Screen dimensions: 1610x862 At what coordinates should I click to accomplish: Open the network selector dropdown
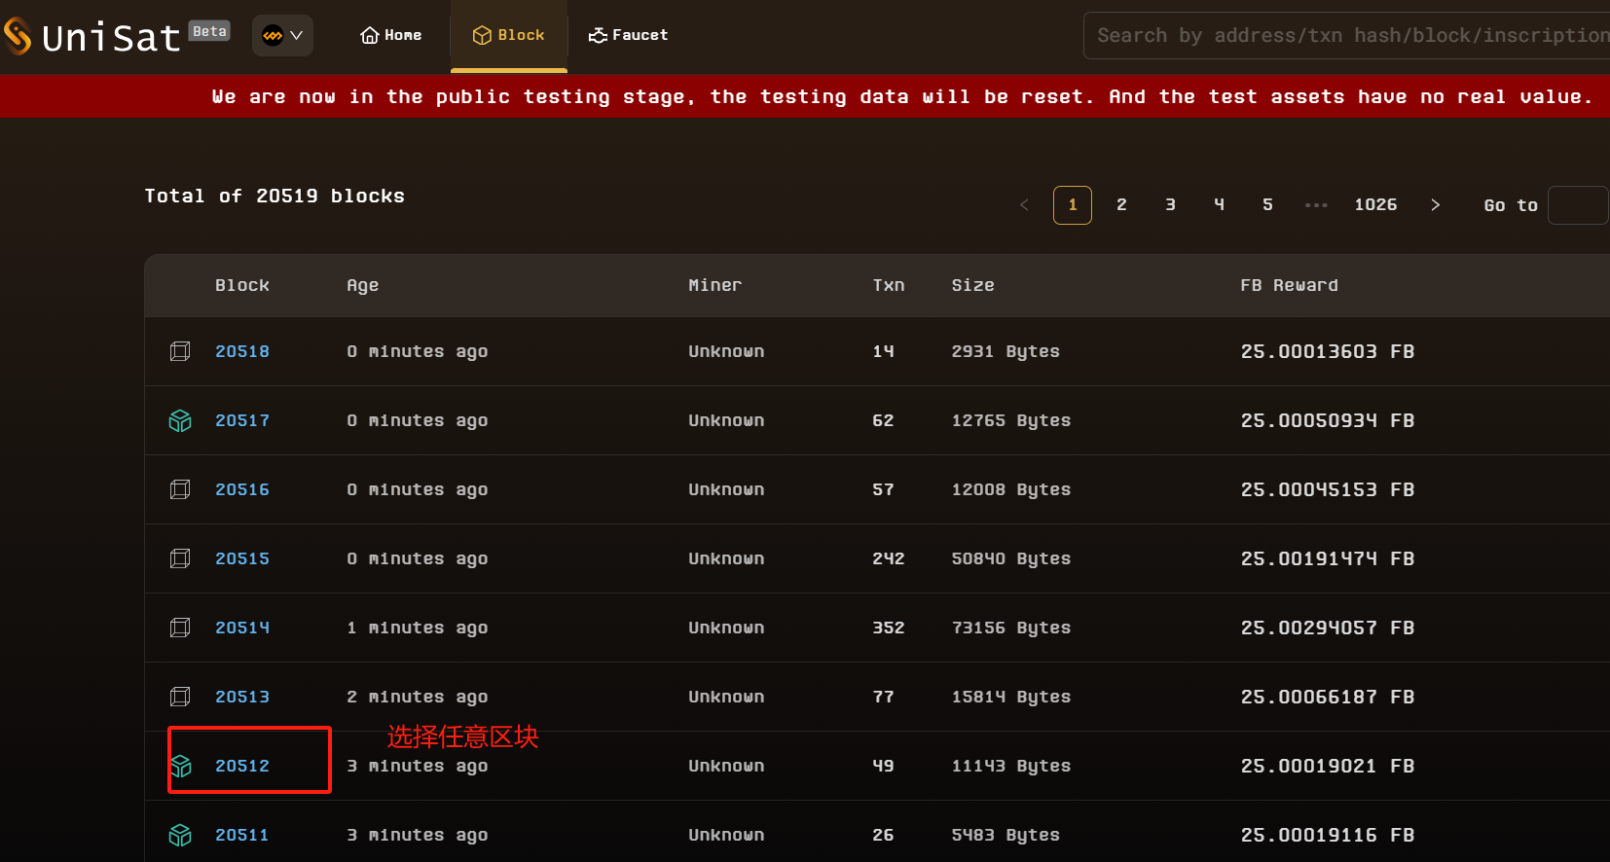point(282,36)
